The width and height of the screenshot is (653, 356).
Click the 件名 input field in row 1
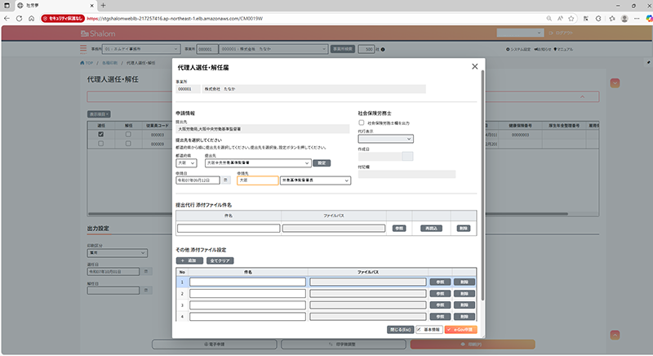coord(248,282)
